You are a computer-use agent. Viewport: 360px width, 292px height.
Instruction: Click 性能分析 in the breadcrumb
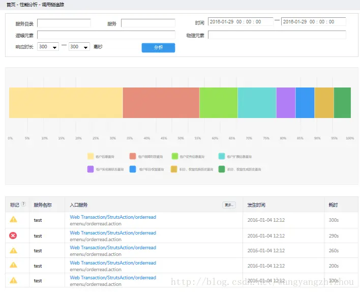28,5
